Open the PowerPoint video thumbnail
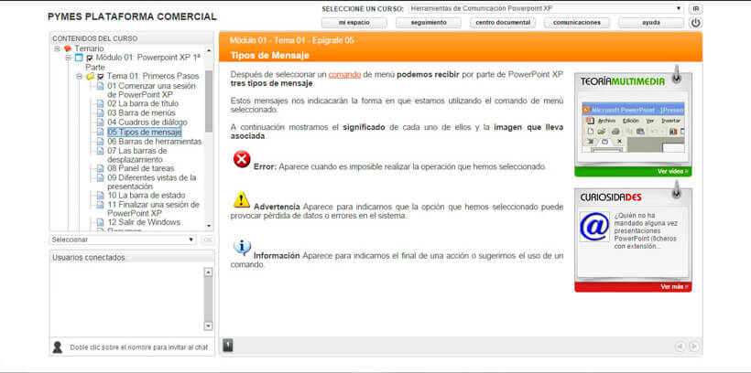Image resolution: width=751 pixels, height=373 pixels. coord(633,128)
